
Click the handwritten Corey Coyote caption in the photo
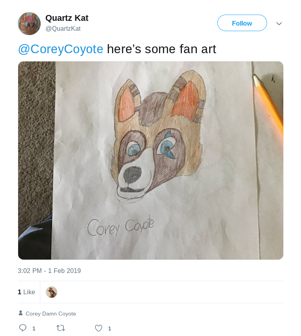click(x=121, y=226)
